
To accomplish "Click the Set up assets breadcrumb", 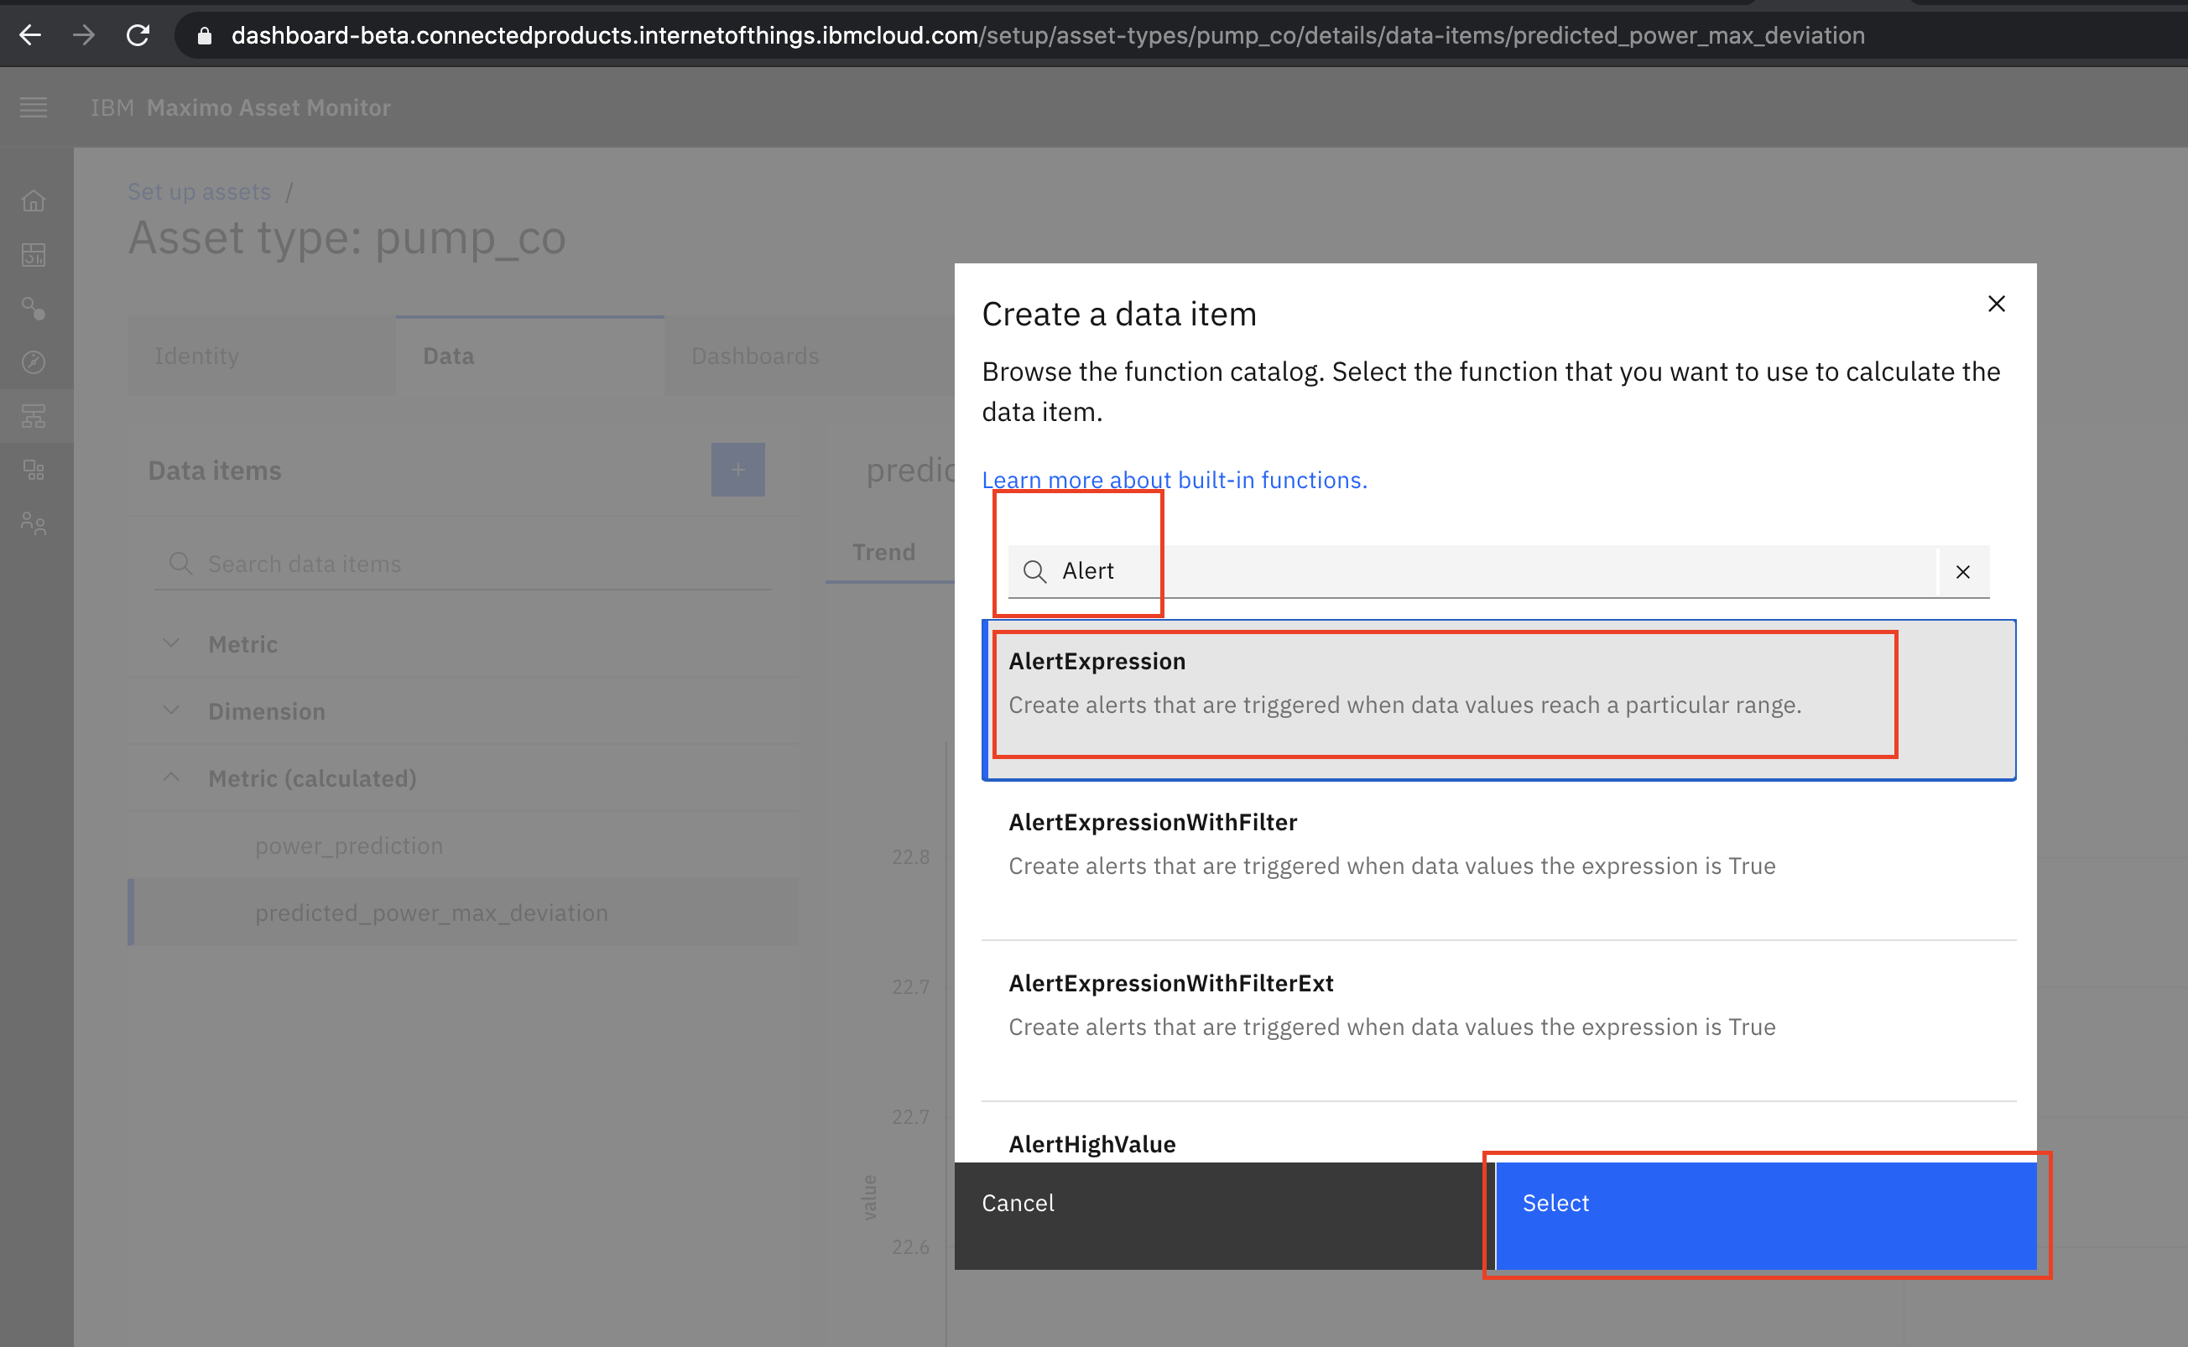I will [x=199, y=191].
